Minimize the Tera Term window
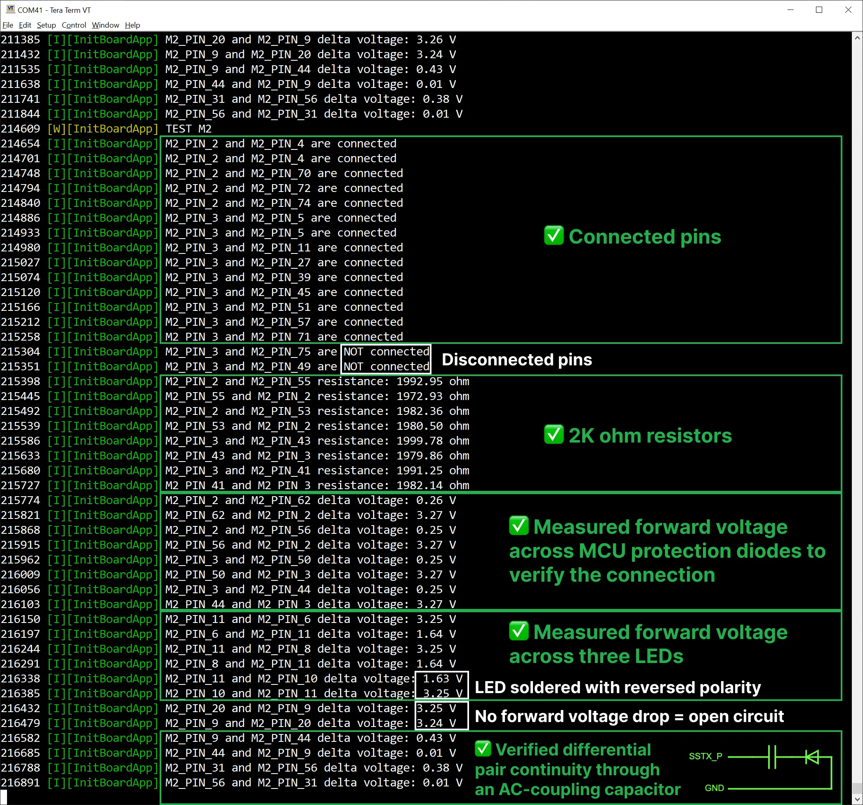The width and height of the screenshot is (863, 805). pyautogui.click(x=790, y=9)
